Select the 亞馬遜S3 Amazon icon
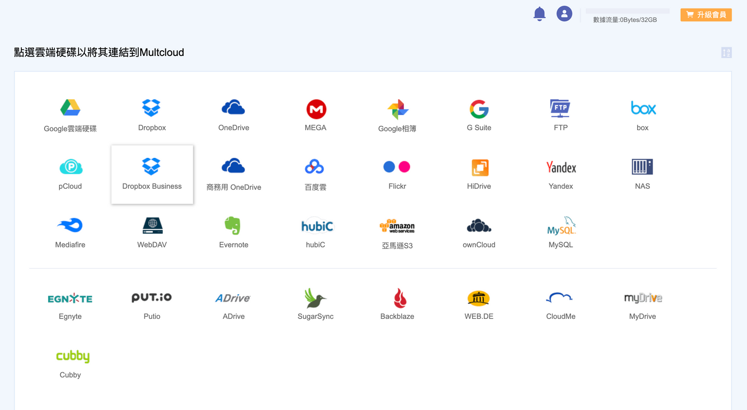This screenshot has height=410, width=747. pyautogui.click(x=397, y=226)
